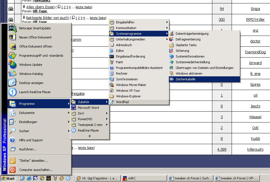Click Computer ausschalten power icon

12,170
